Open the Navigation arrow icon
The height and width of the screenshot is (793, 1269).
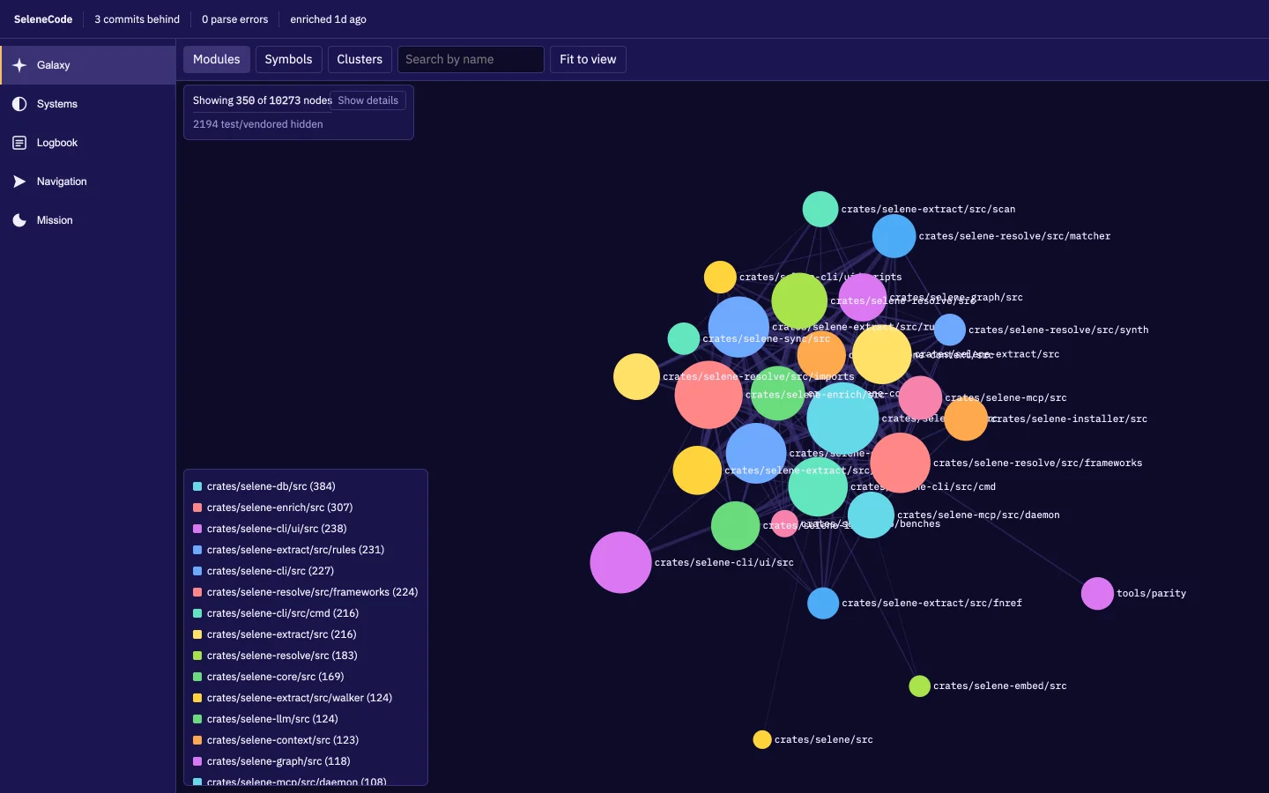[x=19, y=182]
